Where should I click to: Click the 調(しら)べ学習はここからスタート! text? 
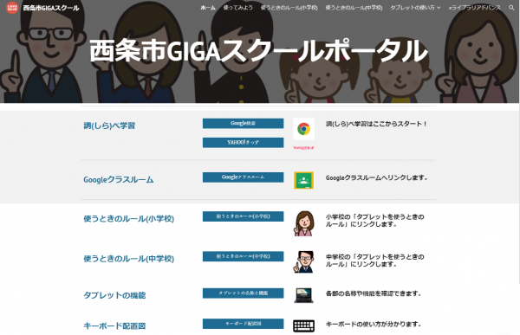376,124
